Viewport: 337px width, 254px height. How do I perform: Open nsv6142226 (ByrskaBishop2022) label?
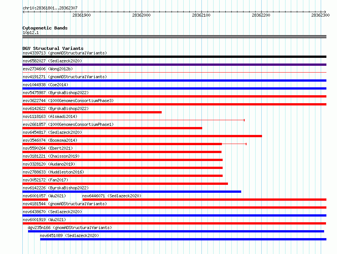pos(56,188)
